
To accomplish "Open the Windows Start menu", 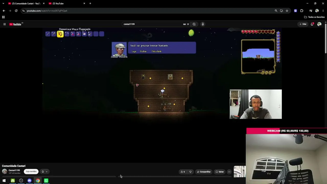I will tap(4, 181).
